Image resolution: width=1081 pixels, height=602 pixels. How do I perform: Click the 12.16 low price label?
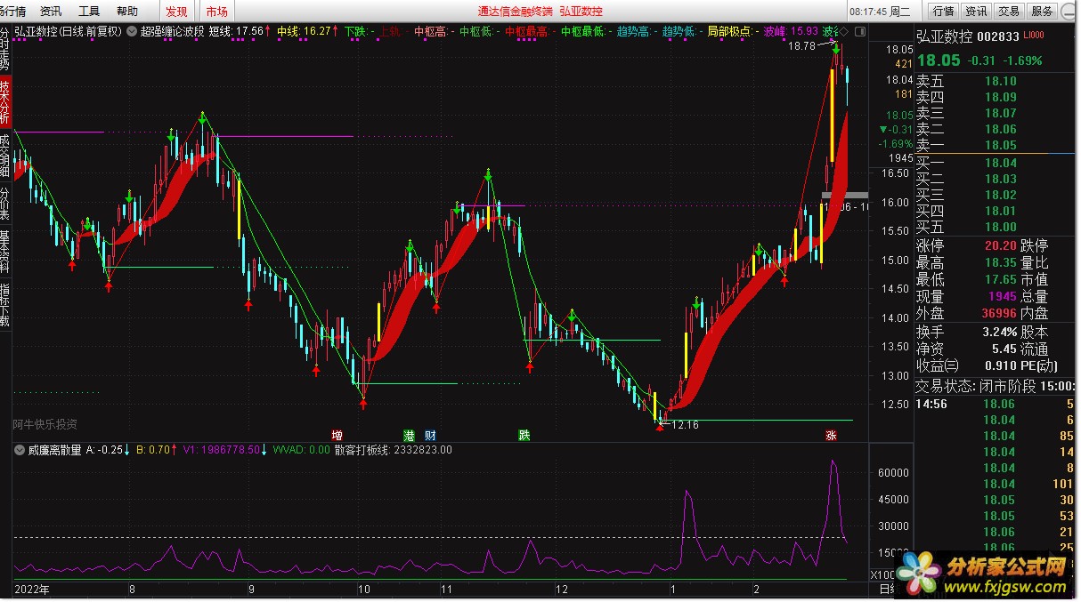coord(685,425)
